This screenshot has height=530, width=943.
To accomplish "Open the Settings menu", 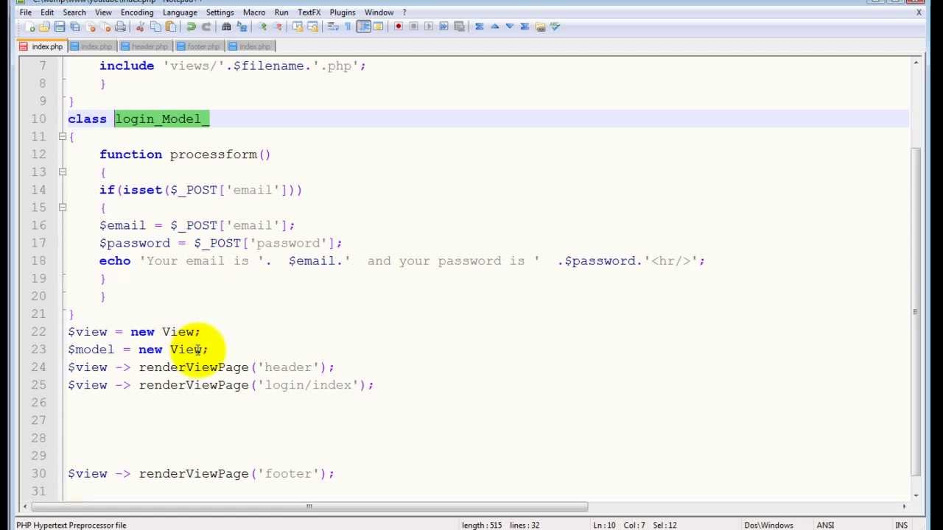I will (x=220, y=13).
